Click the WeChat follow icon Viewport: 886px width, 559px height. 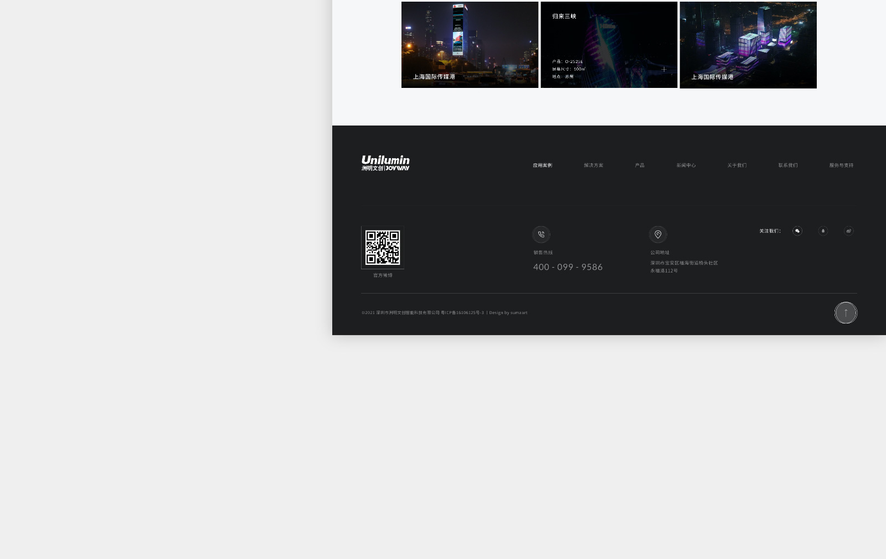797,231
